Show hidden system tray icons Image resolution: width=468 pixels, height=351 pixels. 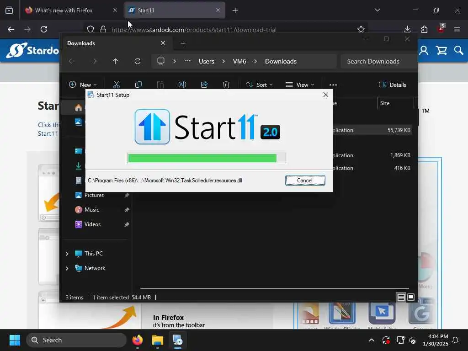[x=372, y=340]
